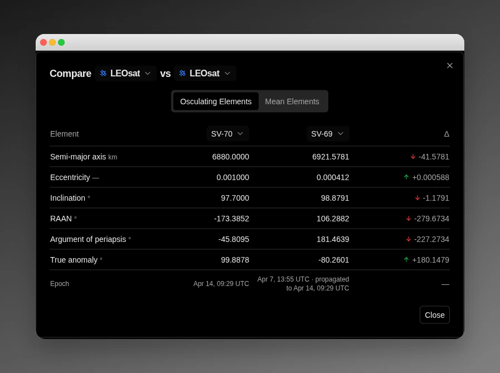This screenshot has height=373, width=500.
Task: Click the delta value -227.2734
Action: coord(431,239)
